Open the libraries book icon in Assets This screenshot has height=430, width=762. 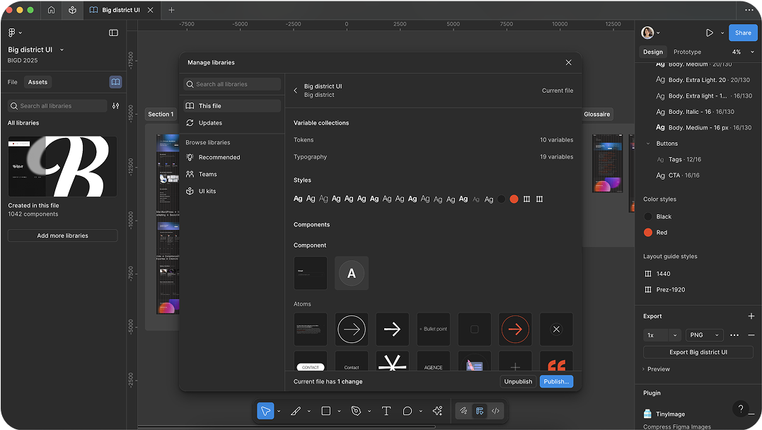click(115, 82)
